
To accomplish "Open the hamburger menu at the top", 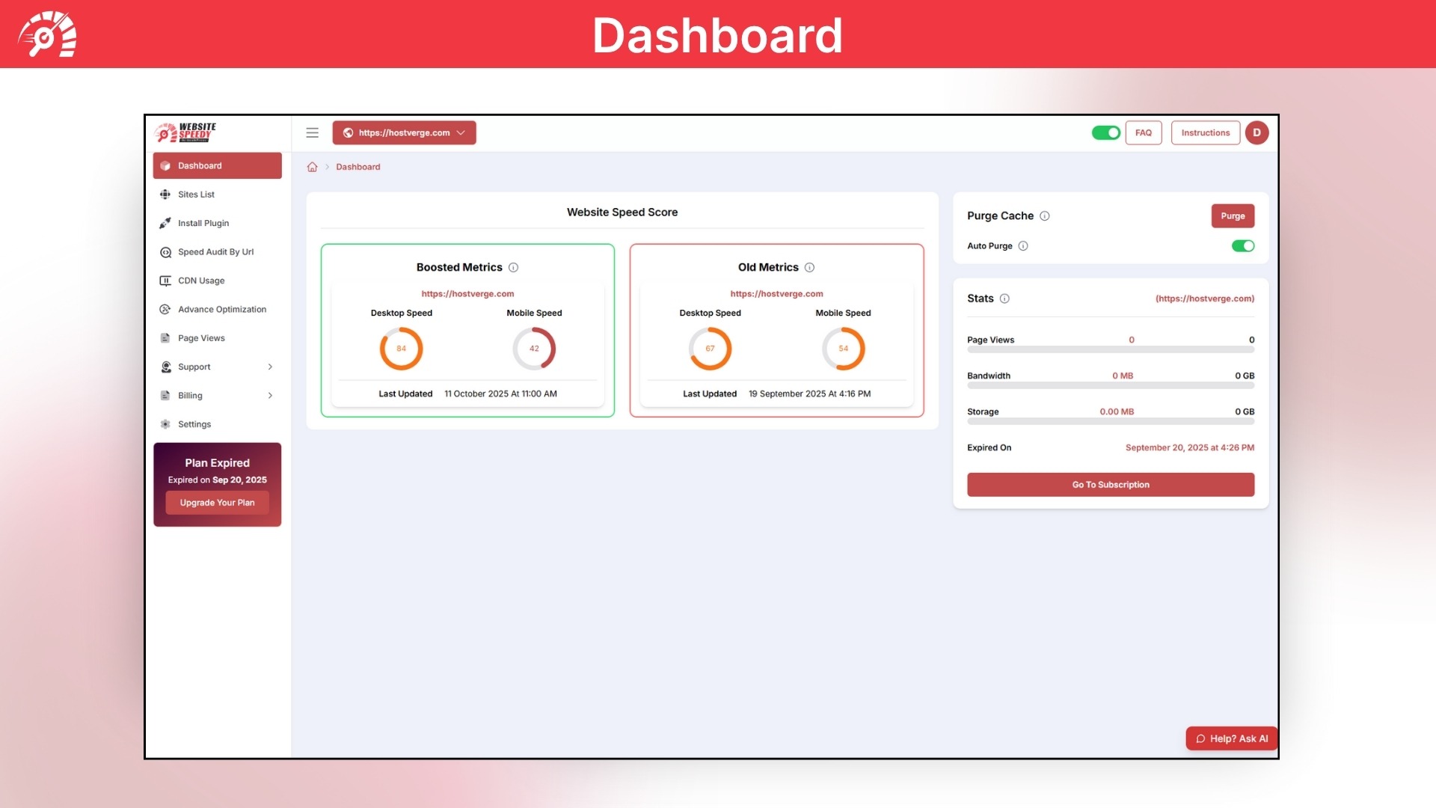I will 312,132.
